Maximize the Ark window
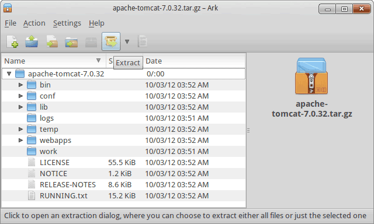The width and height of the screenshot is (374, 224). (344, 9)
